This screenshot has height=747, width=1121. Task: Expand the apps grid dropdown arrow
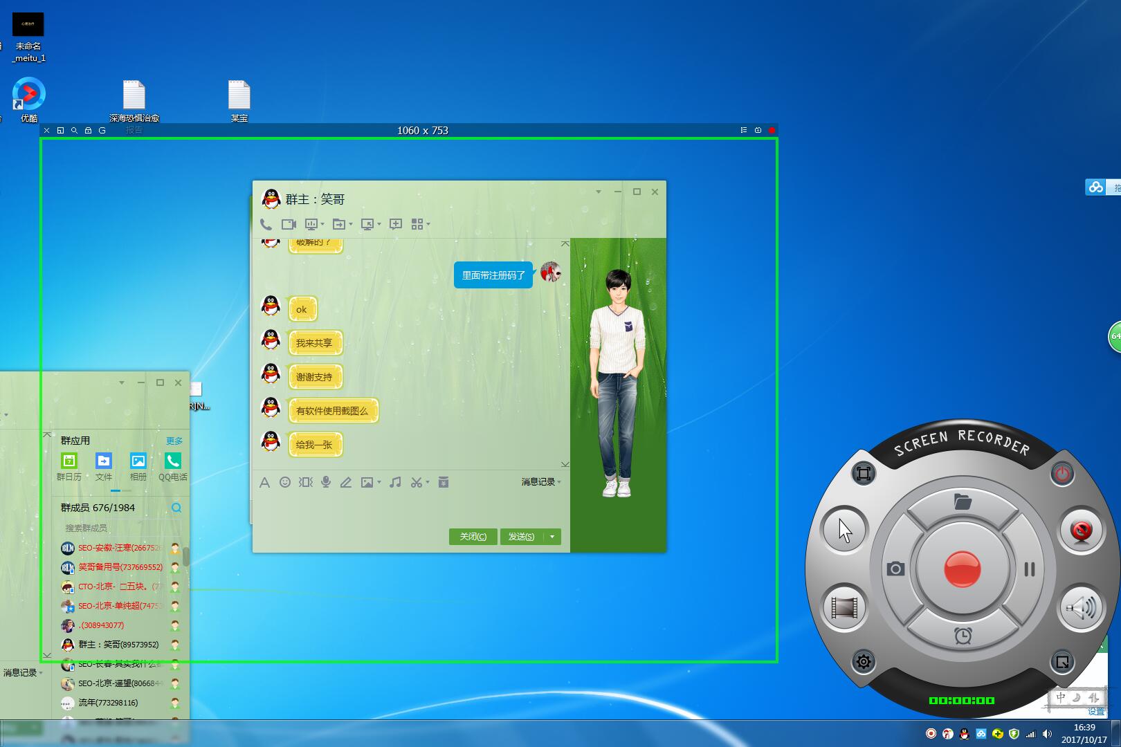click(428, 224)
